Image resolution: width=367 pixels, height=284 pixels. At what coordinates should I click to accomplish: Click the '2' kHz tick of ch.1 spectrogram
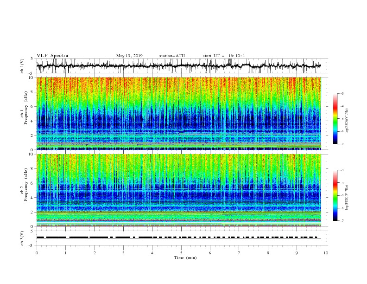coord(32,135)
